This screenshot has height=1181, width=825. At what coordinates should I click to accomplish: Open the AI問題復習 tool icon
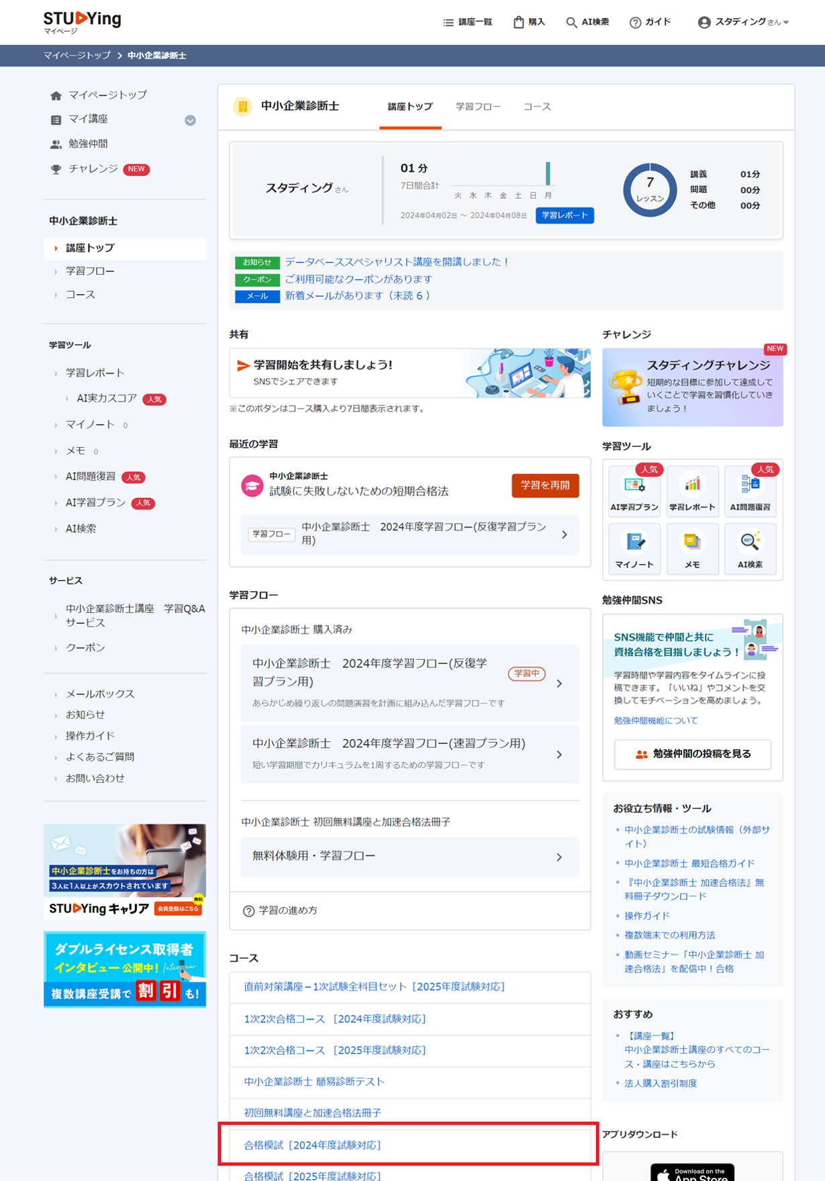tap(750, 491)
